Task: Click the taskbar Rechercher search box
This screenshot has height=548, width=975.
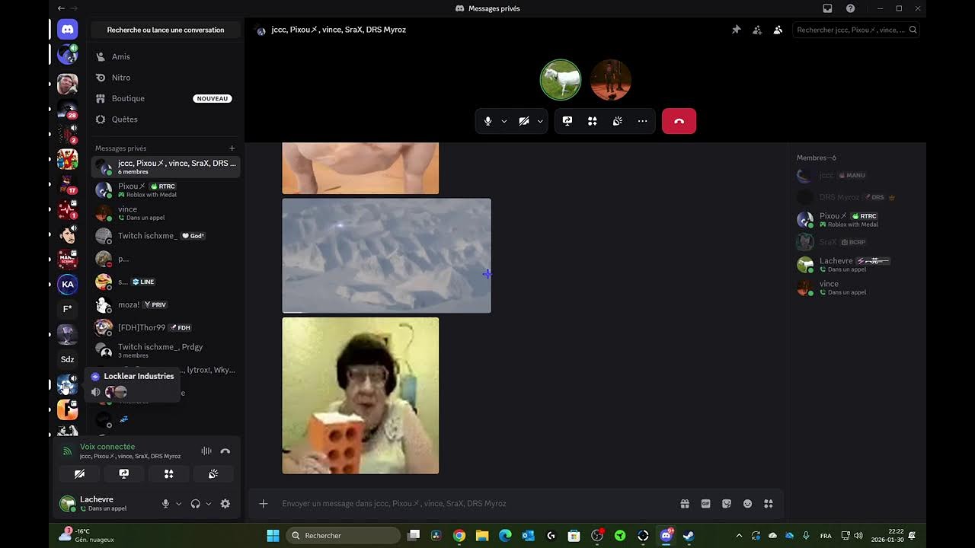Action: point(343,535)
